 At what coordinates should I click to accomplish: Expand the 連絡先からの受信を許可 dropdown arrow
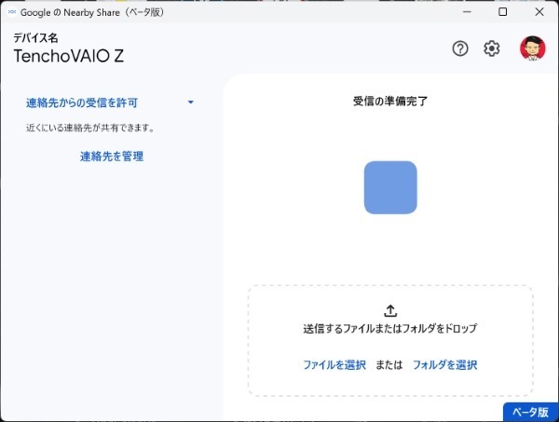(x=191, y=102)
